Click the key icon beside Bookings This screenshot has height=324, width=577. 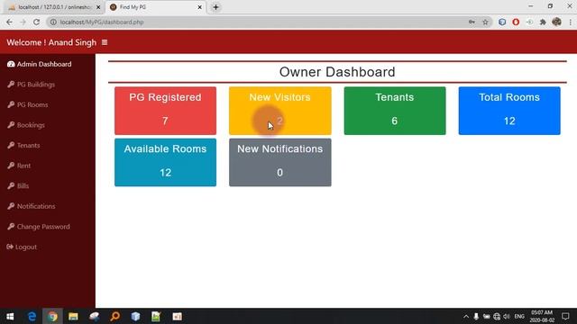[x=11, y=125]
